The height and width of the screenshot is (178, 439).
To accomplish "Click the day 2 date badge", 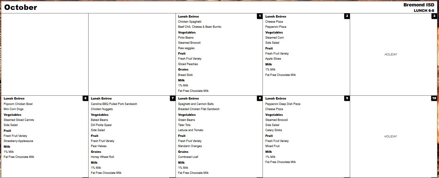I will 347,16.
